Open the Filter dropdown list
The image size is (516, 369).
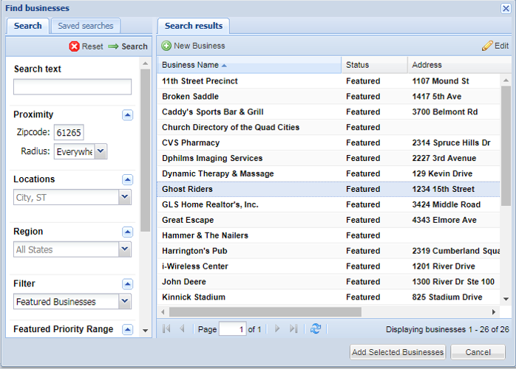[124, 302]
